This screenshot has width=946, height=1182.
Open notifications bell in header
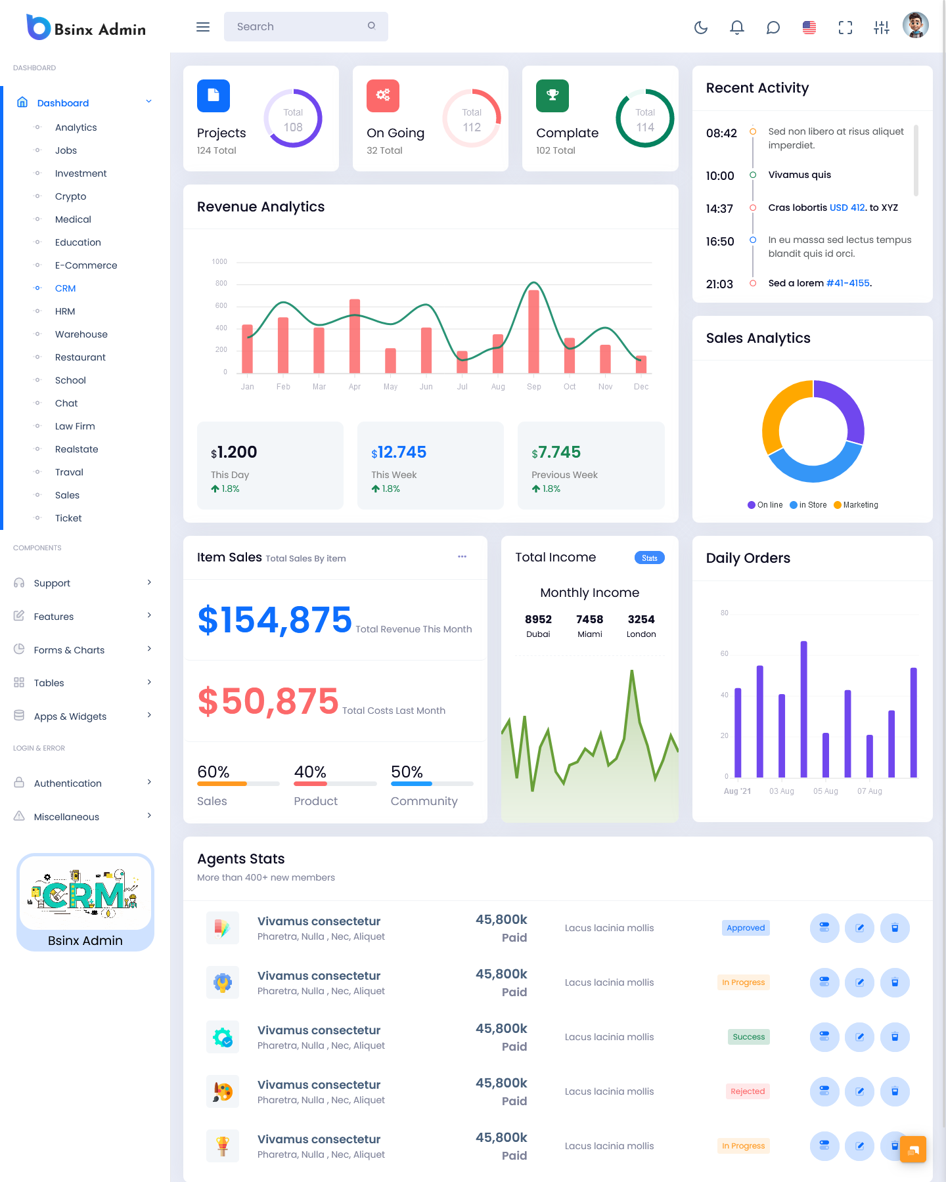(x=737, y=27)
